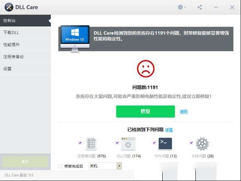
Task: Click the share icon in title bar
Action: coord(200,7)
